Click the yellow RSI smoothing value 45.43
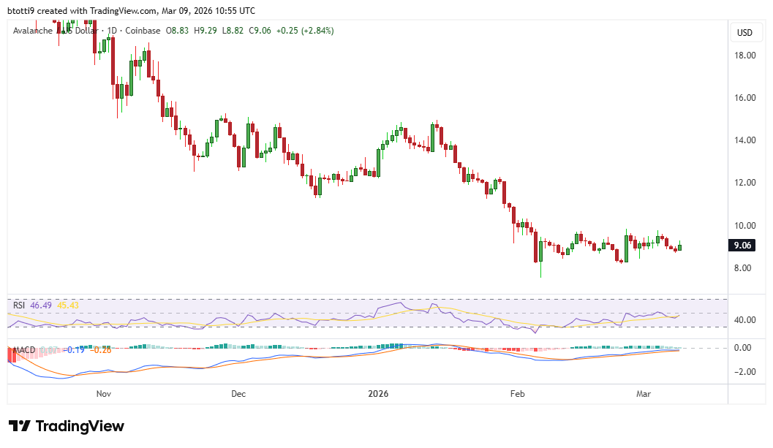 [67, 305]
